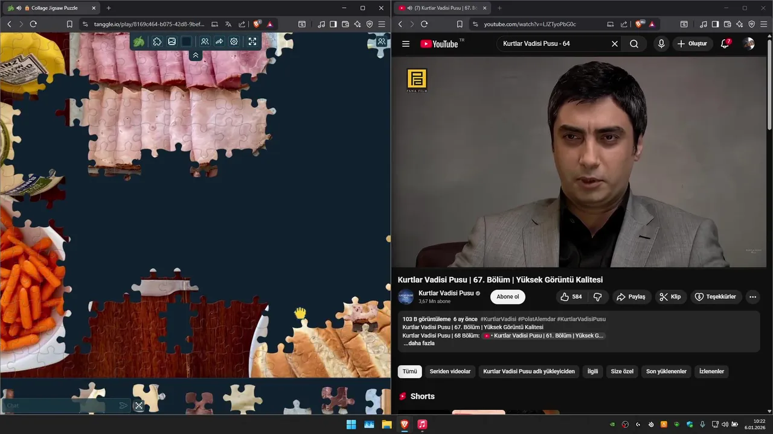Select the İlgili filter chip
773x434 pixels.
tap(593, 371)
